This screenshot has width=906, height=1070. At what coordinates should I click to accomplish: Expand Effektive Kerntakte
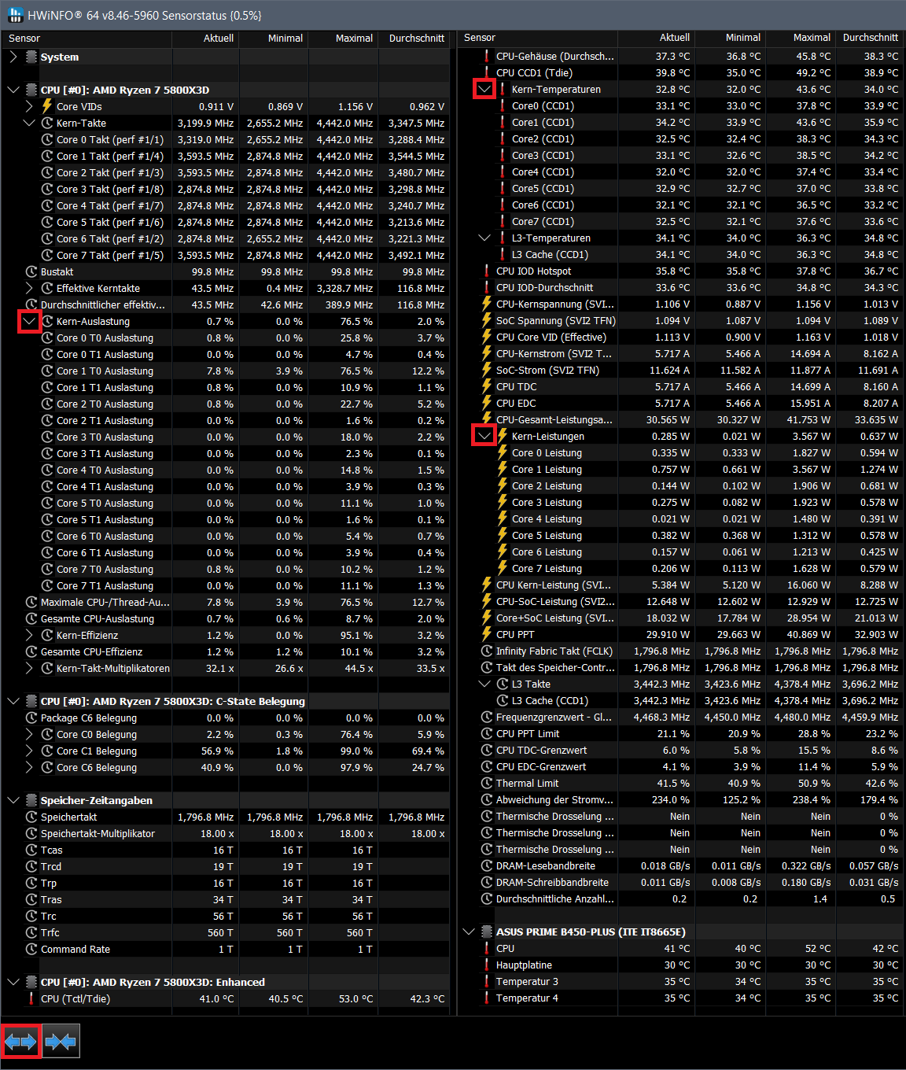point(29,288)
